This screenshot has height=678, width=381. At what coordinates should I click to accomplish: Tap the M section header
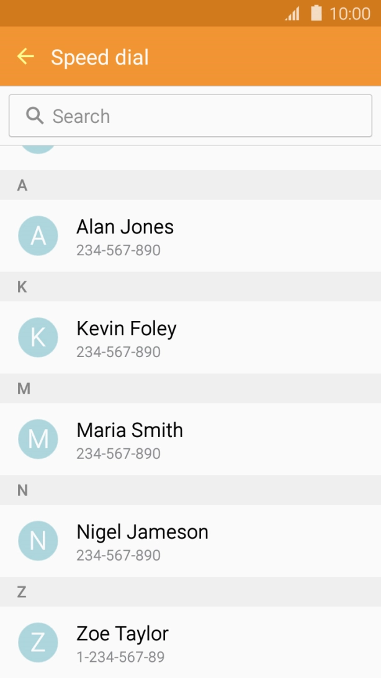coord(24,389)
